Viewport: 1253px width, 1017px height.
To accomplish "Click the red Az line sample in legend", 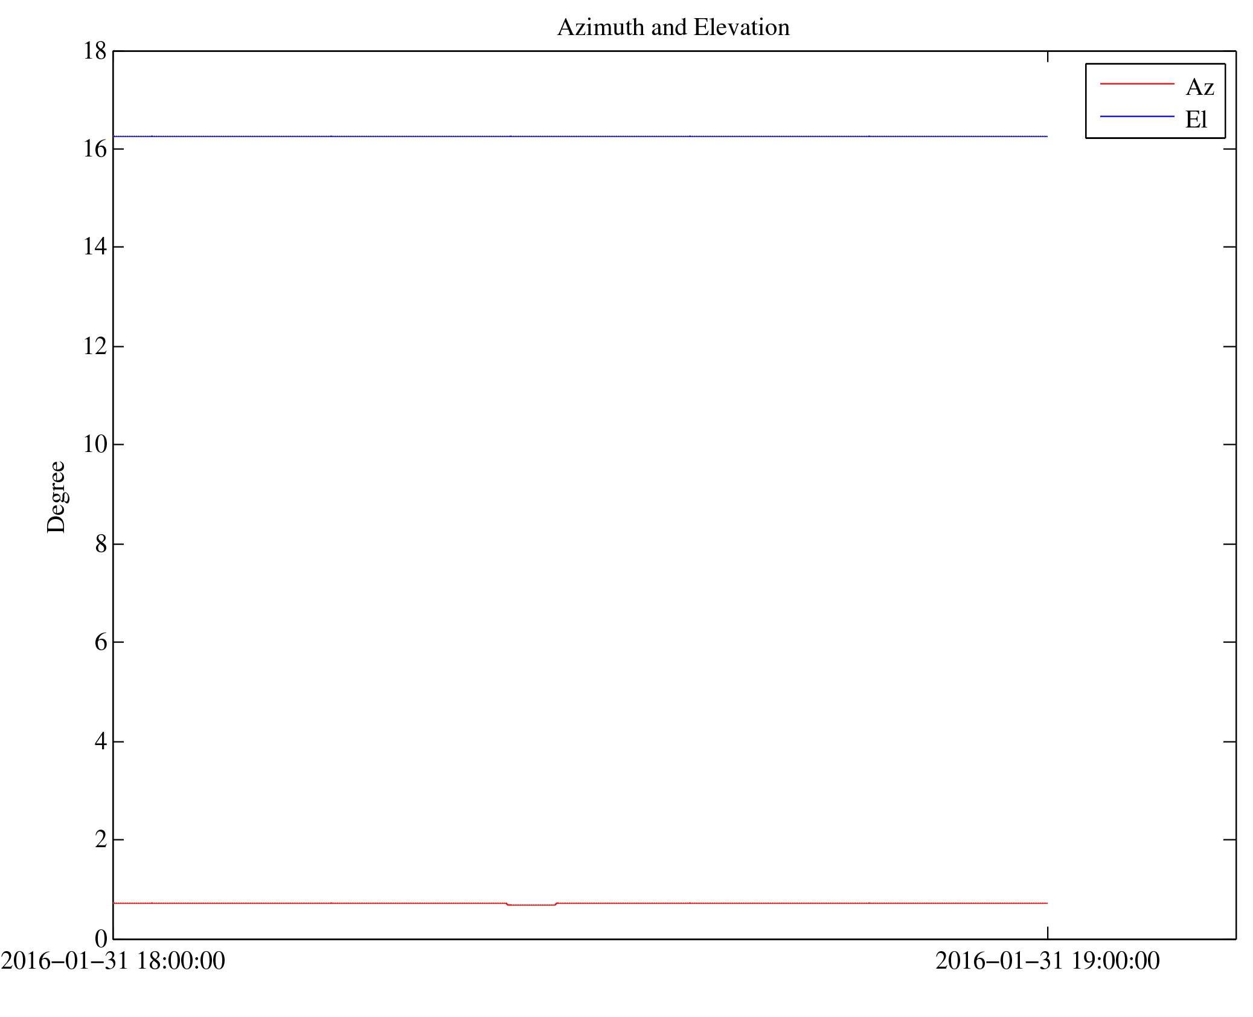I will coord(1136,83).
